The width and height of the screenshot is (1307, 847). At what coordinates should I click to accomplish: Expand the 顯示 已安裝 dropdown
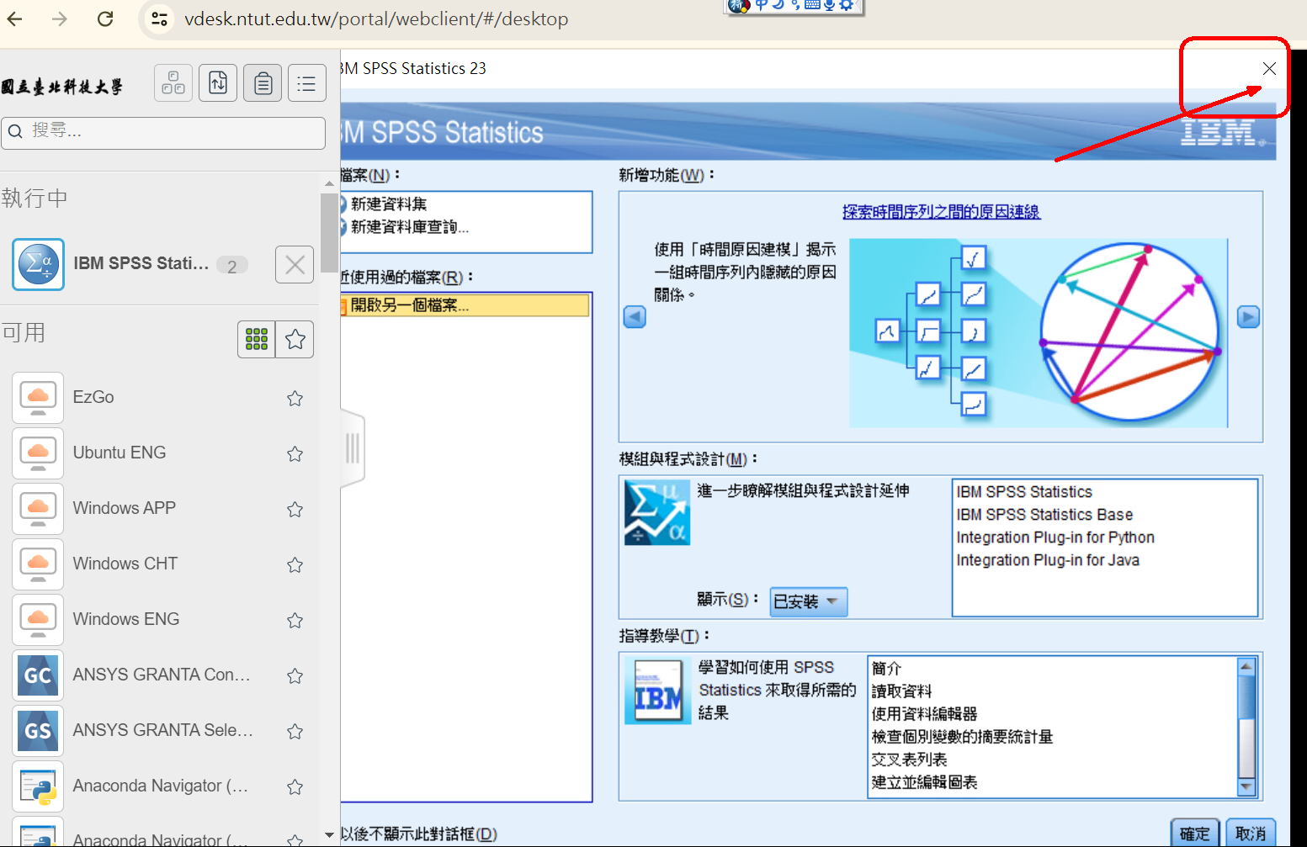coord(808,601)
